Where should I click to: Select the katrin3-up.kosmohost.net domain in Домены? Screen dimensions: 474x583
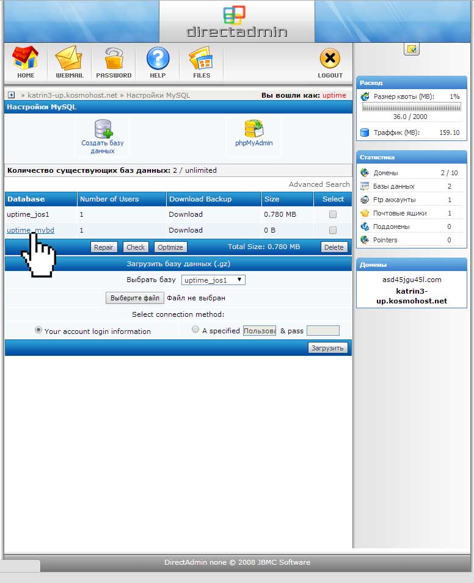coord(412,296)
